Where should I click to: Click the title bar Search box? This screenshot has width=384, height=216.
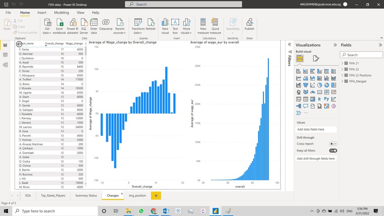(x=183, y=4)
